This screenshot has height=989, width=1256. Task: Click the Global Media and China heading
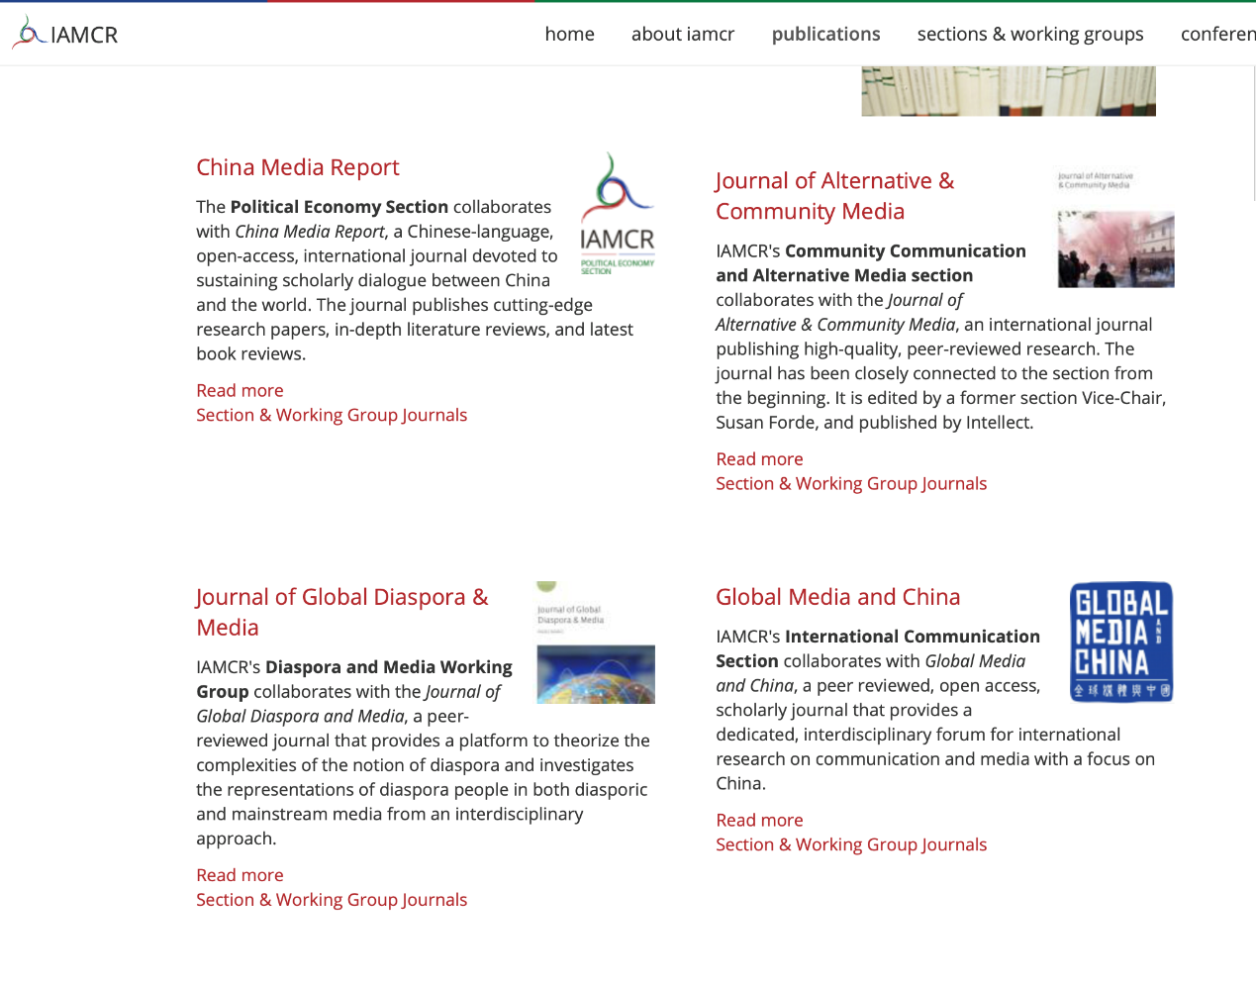click(x=837, y=597)
